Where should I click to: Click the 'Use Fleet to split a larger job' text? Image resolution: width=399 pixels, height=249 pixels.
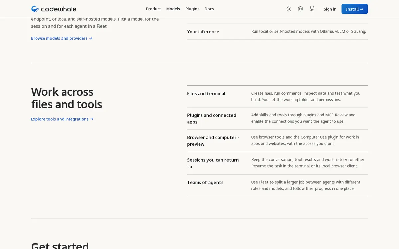point(306,185)
